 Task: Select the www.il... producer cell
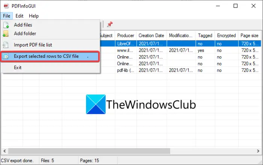coord(126,50)
